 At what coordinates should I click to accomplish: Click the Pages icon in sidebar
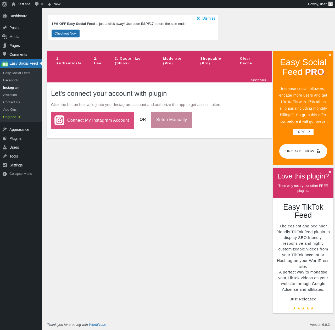pos(5,46)
